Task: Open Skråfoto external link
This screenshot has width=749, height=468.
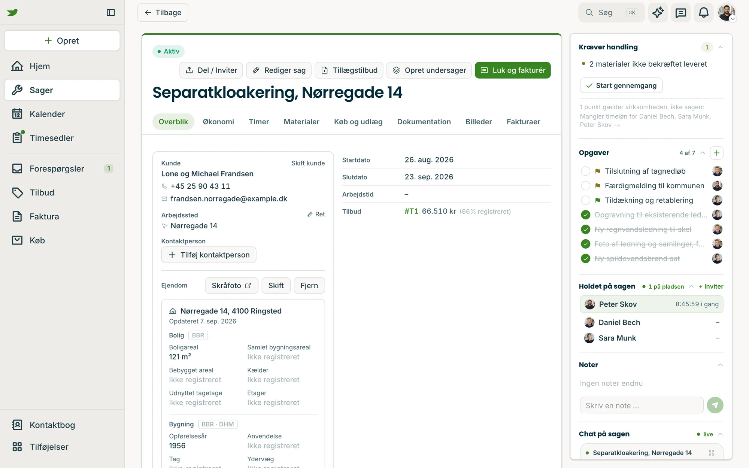Action: tap(231, 286)
